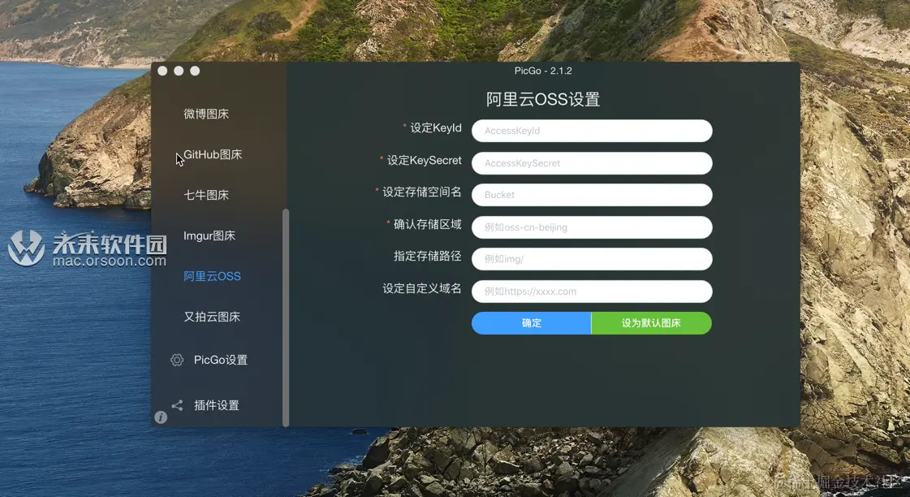Focus the AccessKeySecret input field

pyautogui.click(x=592, y=163)
